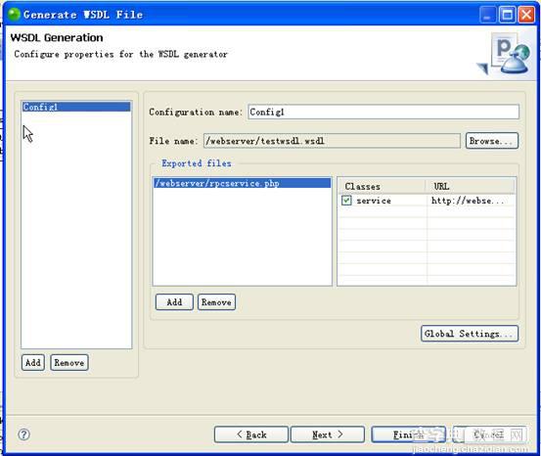Viewport: 541px width, 456px height.
Task: Click the Finish button
Action: click(408, 434)
